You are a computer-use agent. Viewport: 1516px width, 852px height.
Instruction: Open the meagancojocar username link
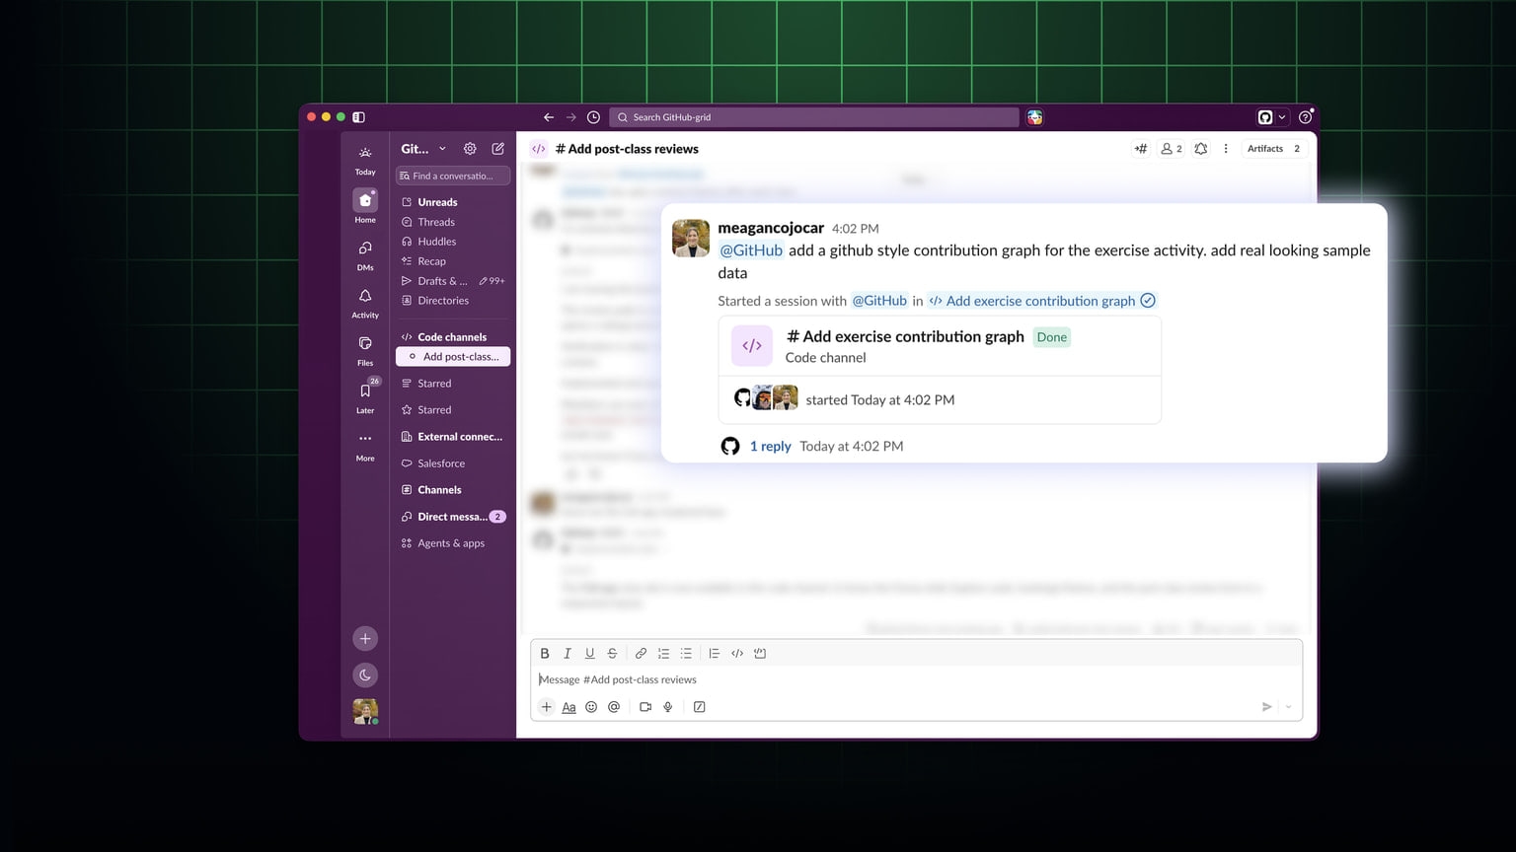[x=771, y=228]
